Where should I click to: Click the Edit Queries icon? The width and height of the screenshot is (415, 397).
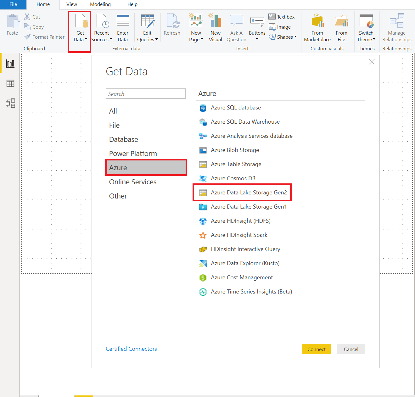pos(148,21)
